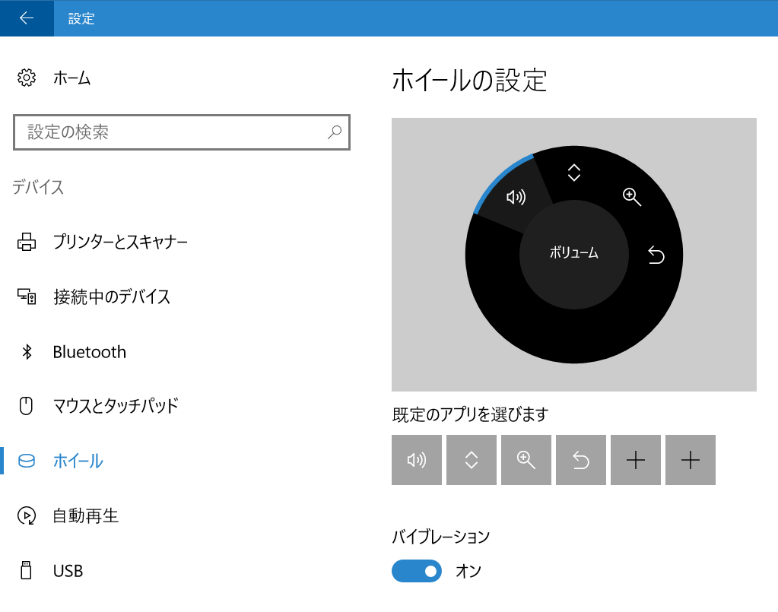The height and width of the screenshot is (612, 778).
Task: Click the zoom tile under 既定のアプリ
Action: 526,460
